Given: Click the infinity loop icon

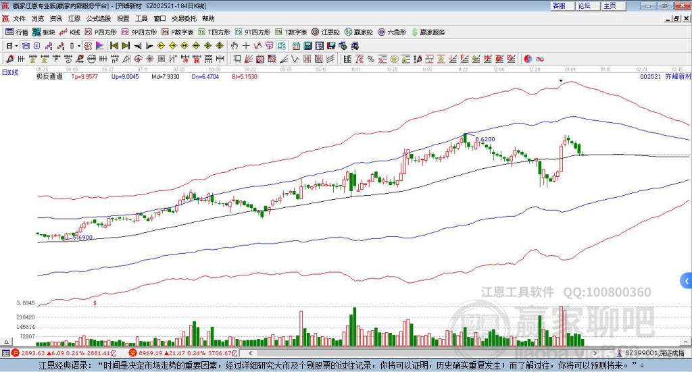Looking at the screenshot, I should click(x=540, y=59).
